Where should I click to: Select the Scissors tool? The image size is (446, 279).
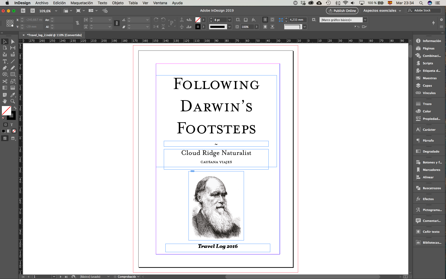click(5, 81)
